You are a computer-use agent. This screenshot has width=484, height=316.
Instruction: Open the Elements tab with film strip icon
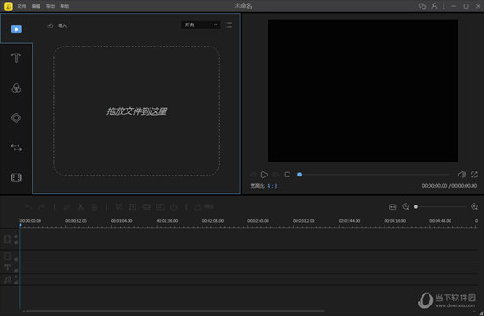[x=17, y=177]
